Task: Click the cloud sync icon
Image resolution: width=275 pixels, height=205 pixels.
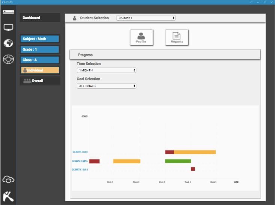Action: tap(8, 180)
